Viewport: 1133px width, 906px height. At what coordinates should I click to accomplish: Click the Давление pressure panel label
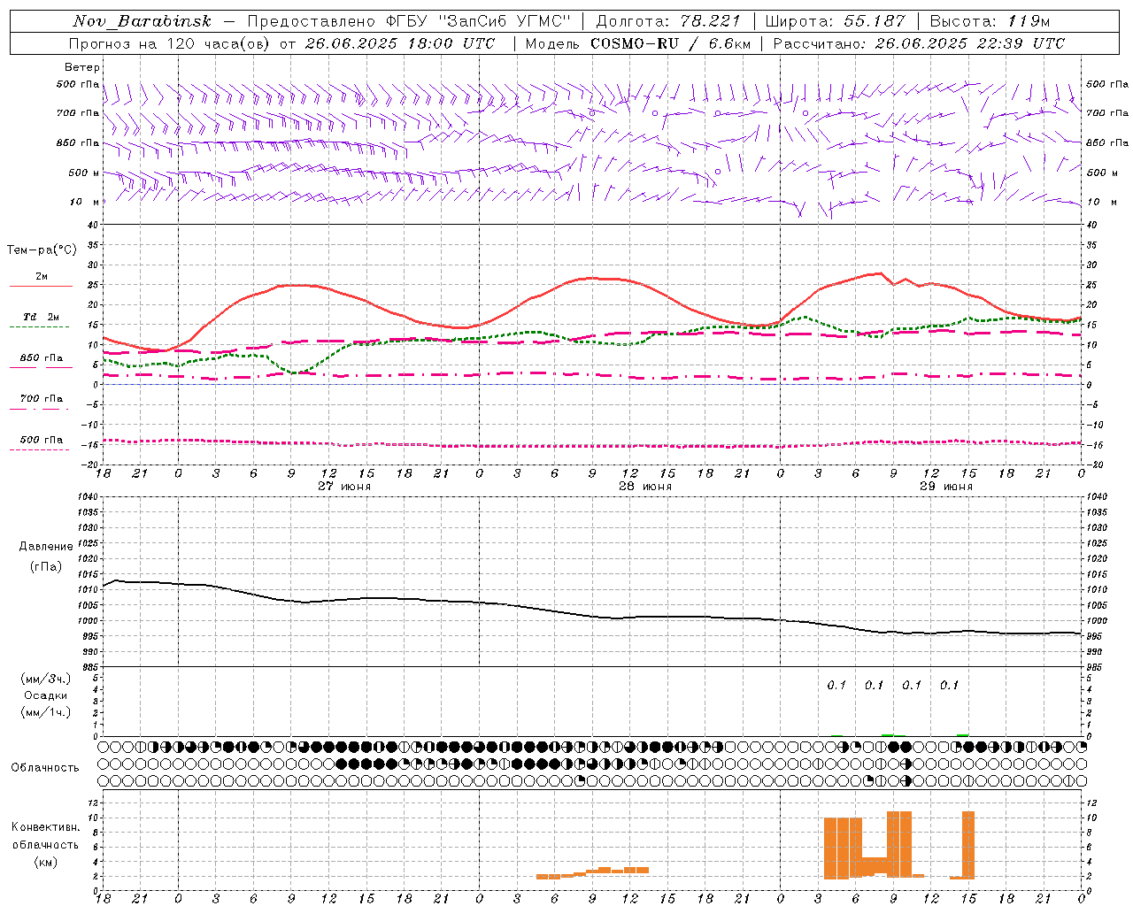46,547
